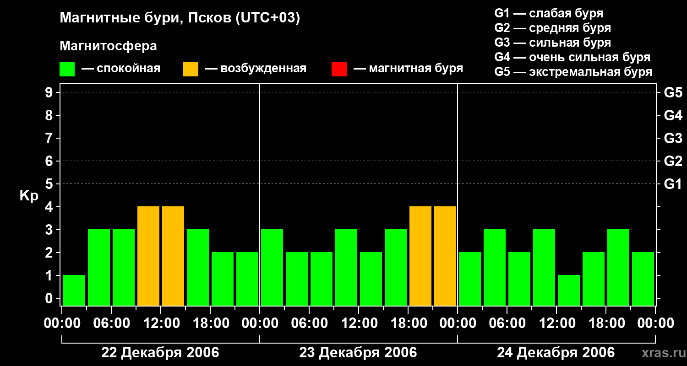The height and width of the screenshot is (366, 687).
Task: Click the '— возбужденная' legend label
Action: pos(256,69)
